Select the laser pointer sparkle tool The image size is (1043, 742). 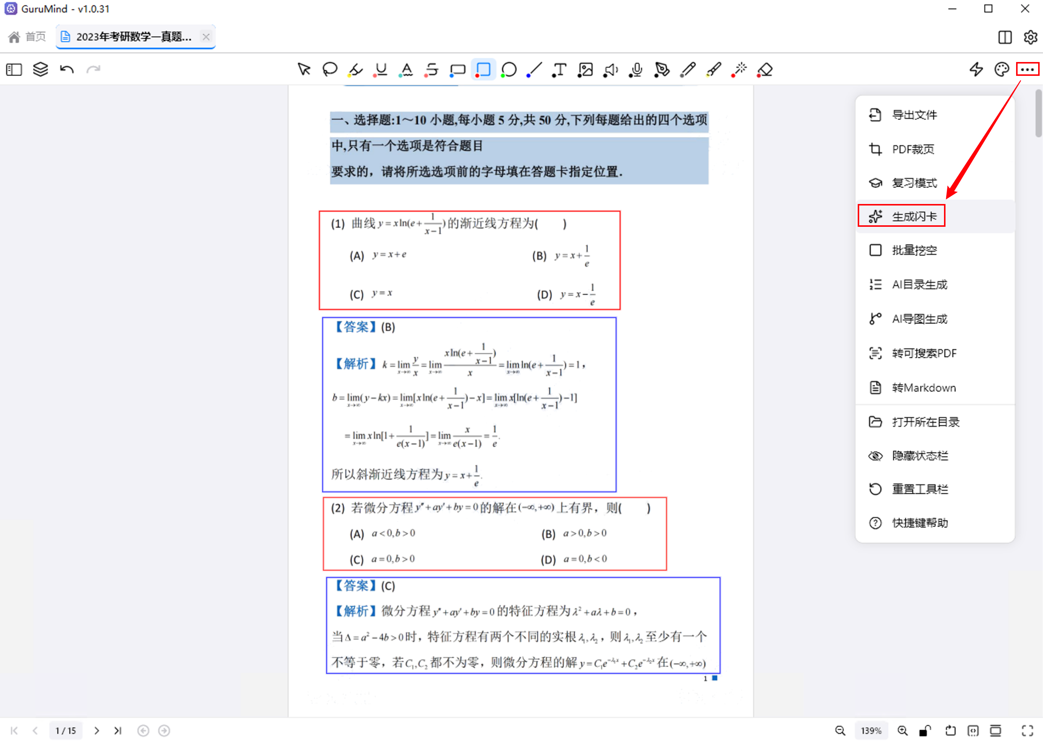click(739, 69)
